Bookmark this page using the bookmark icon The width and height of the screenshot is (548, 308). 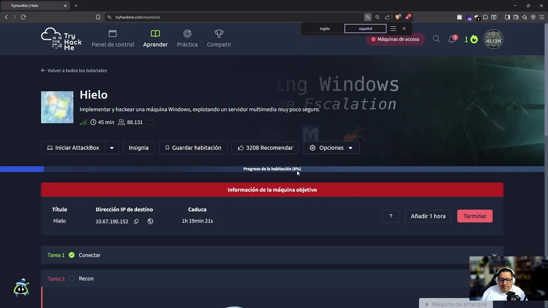click(x=98, y=17)
